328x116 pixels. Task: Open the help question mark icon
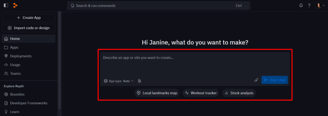pos(309,5)
